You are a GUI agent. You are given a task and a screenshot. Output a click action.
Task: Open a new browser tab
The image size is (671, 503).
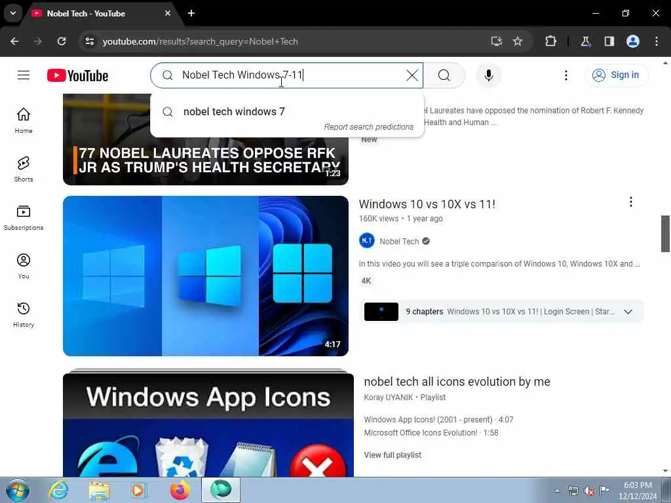[x=191, y=13]
